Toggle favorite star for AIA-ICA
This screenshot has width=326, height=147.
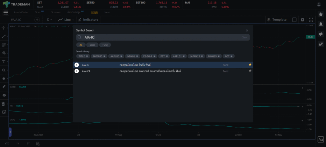click(250, 71)
